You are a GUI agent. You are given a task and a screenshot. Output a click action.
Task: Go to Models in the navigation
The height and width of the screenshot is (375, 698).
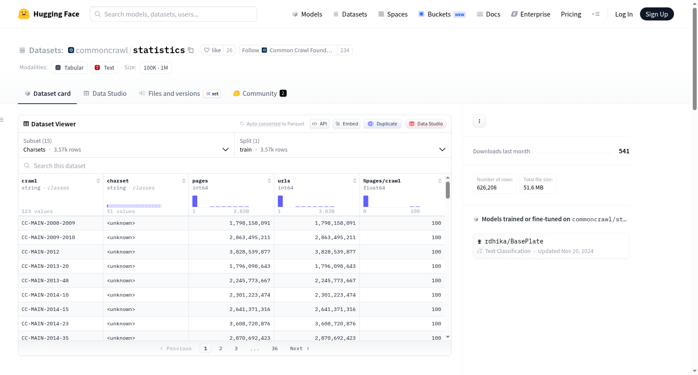[307, 14]
